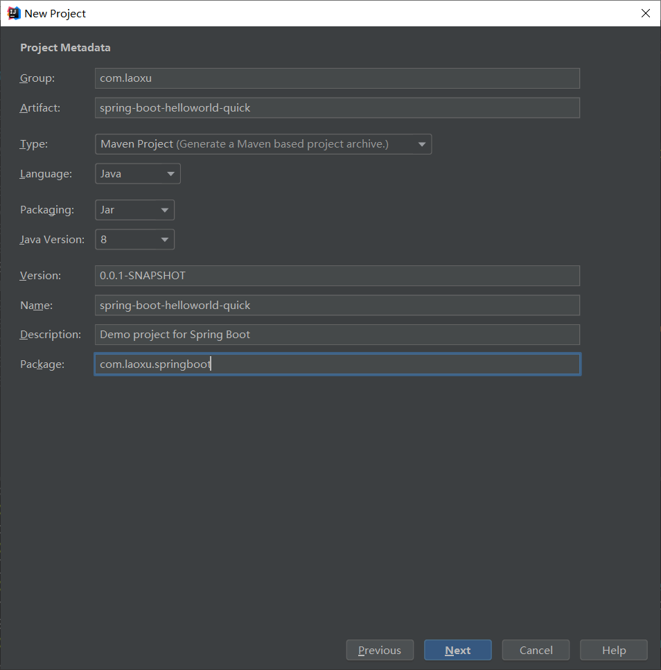Viewport: 661px width, 670px height.
Task: Click the Project Metadata heading
Action: click(65, 47)
